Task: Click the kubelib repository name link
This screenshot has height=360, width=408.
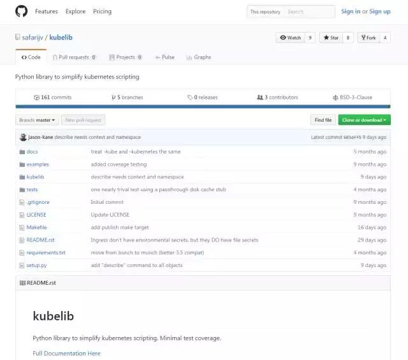Action: (61, 38)
